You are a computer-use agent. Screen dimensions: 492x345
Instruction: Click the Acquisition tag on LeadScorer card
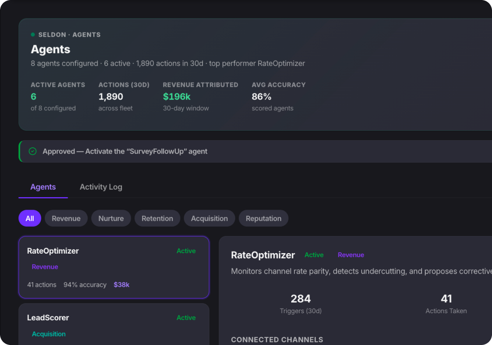(x=49, y=334)
